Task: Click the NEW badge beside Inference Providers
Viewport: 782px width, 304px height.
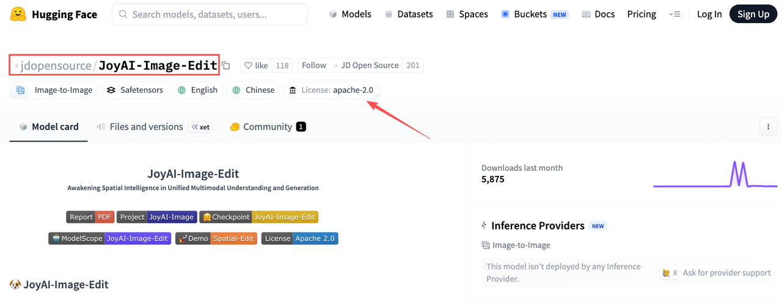Action: pos(597,226)
